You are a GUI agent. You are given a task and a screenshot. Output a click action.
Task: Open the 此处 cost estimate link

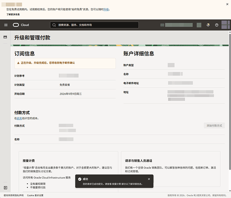(19, 118)
